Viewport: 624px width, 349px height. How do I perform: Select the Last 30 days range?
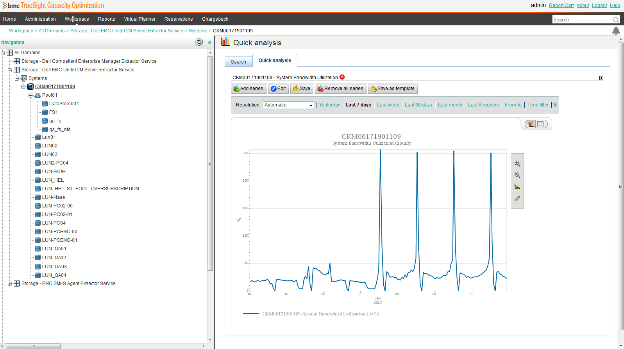[x=418, y=105]
